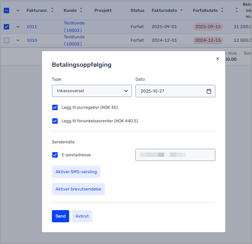Click due date badge 2024-12-15
This screenshot has width=252, height=244.
tap(208, 40)
